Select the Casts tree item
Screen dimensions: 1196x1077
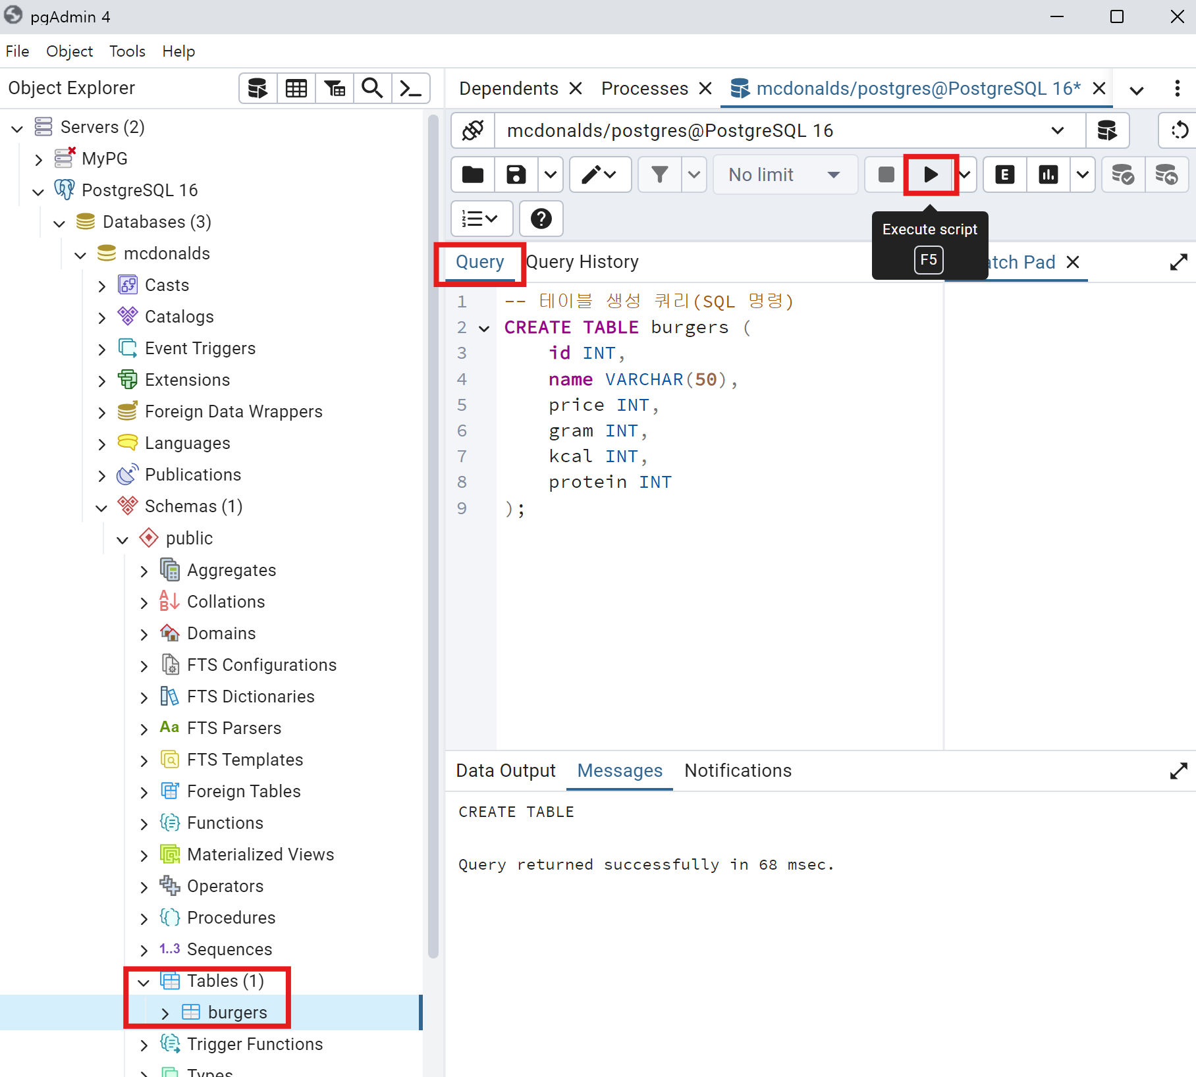tap(167, 285)
